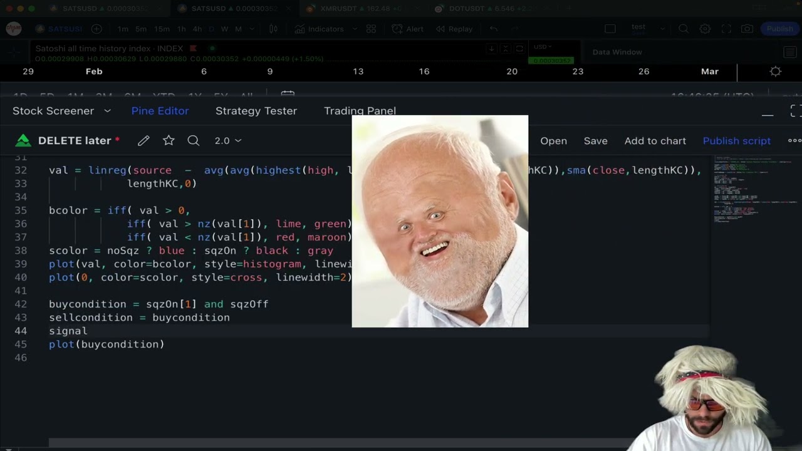Click the blue Publish button
This screenshot has height=451, width=802.
click(779, 29)
